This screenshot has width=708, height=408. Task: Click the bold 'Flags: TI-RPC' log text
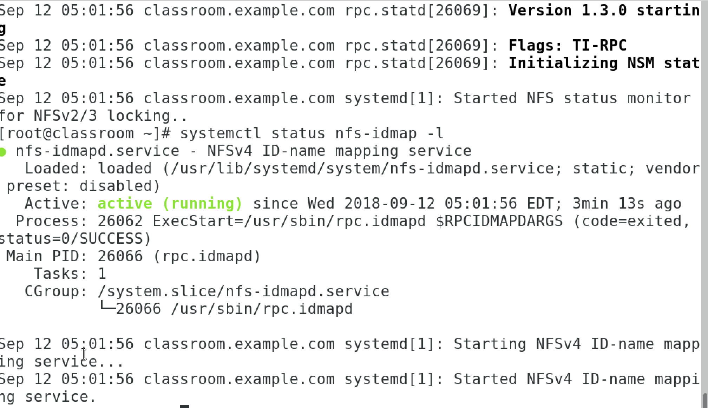click(x=568, y=45)
